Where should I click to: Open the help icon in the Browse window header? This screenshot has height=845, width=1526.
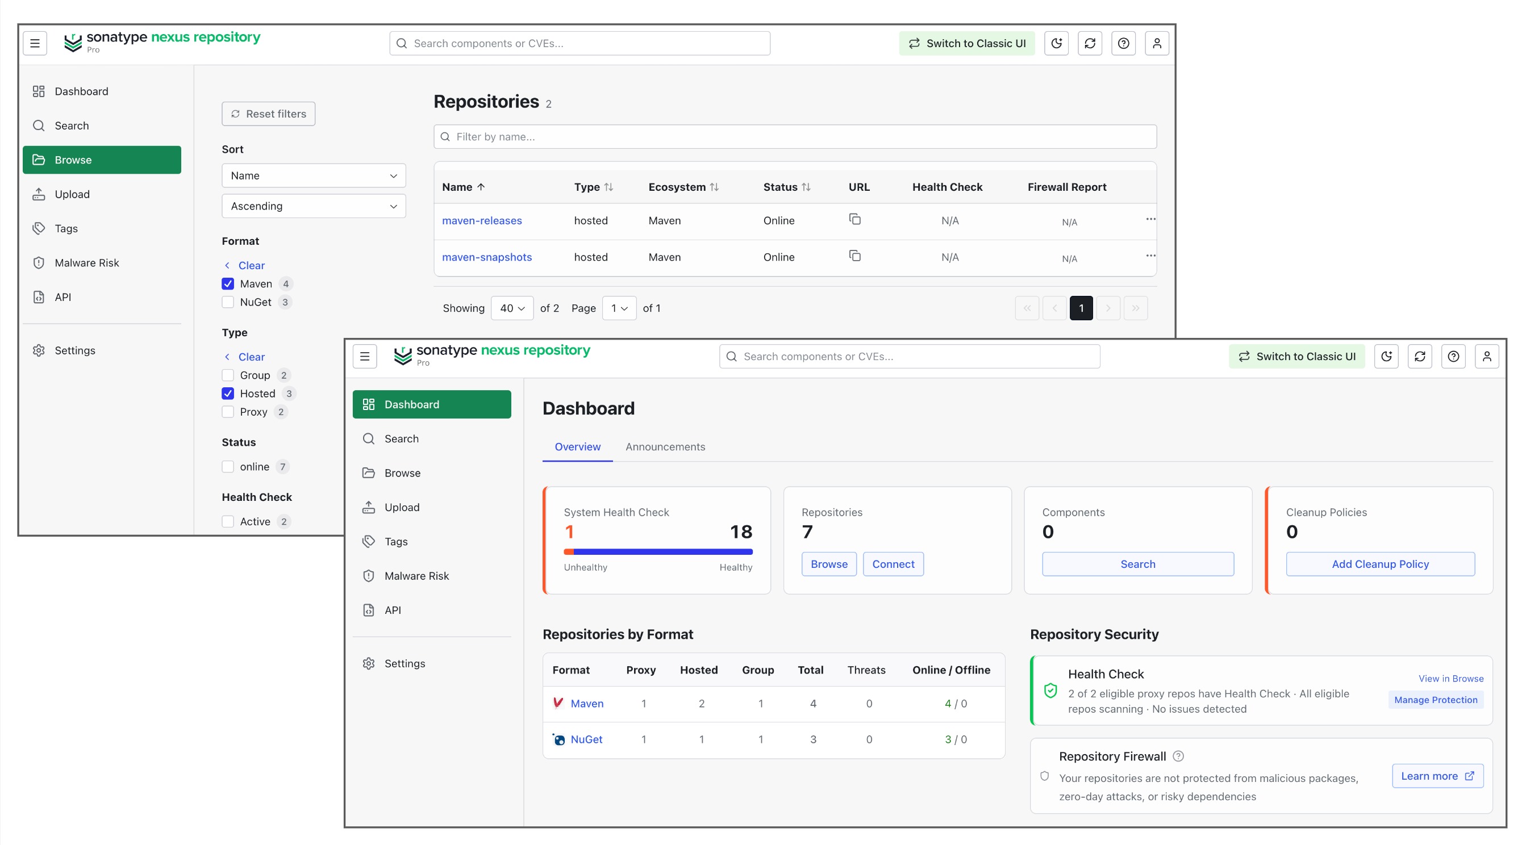tap(1123, 43)
